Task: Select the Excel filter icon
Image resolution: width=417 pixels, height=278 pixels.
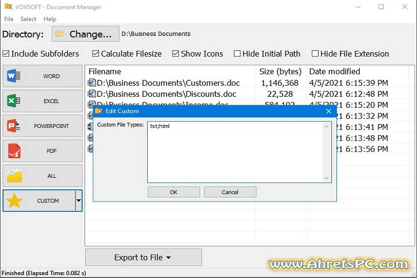Action: click(13, 101)
